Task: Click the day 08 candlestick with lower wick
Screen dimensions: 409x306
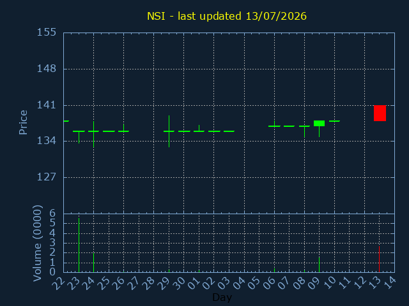Action: click(x=304, y=131)
